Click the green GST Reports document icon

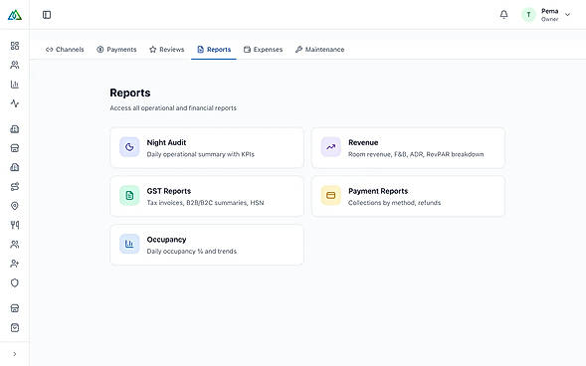129,195
